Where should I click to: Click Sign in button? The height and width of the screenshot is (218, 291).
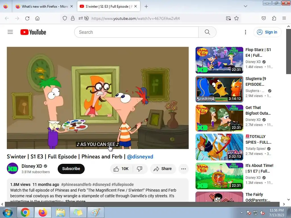tap(267, 32)
